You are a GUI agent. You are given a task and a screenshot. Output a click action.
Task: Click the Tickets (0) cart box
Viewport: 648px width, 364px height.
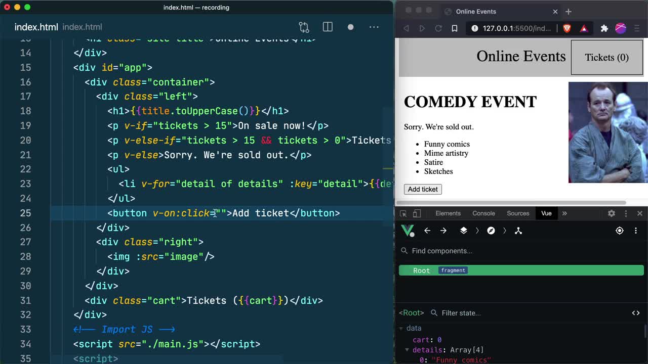606,57
